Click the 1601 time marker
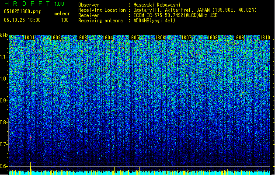Viewport: 275px width, 175px height. [x=29, y=38]
